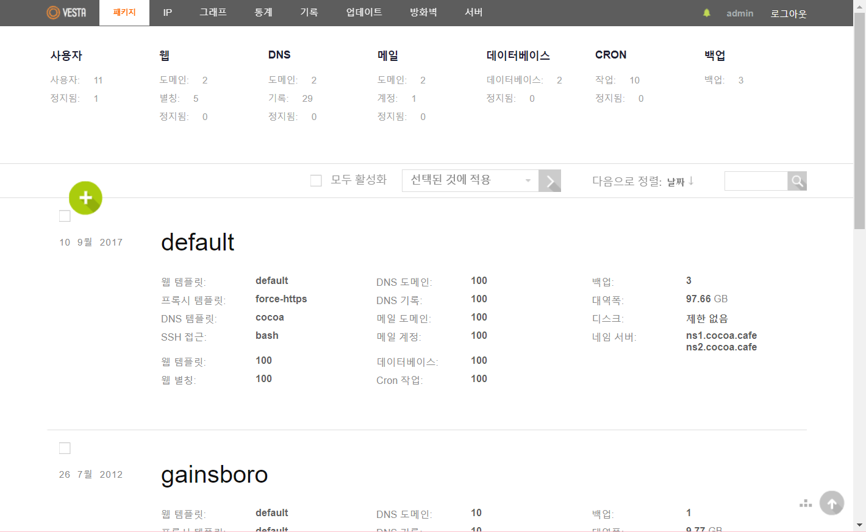Click the 로그아웃 link

(x=789, y=13)
